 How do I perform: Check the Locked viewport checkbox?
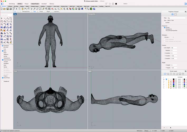point(165,22)
